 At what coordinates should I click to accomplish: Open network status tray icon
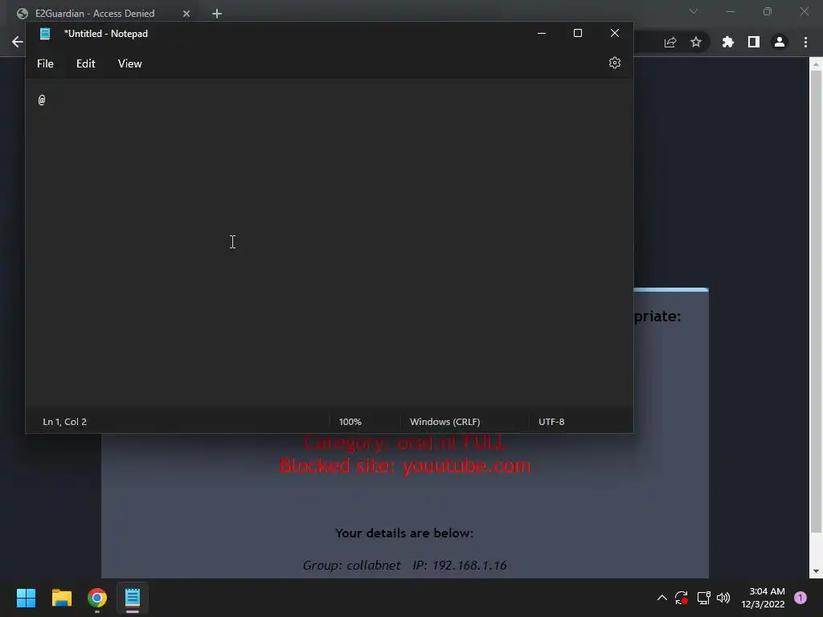click(x=703, y=598)
